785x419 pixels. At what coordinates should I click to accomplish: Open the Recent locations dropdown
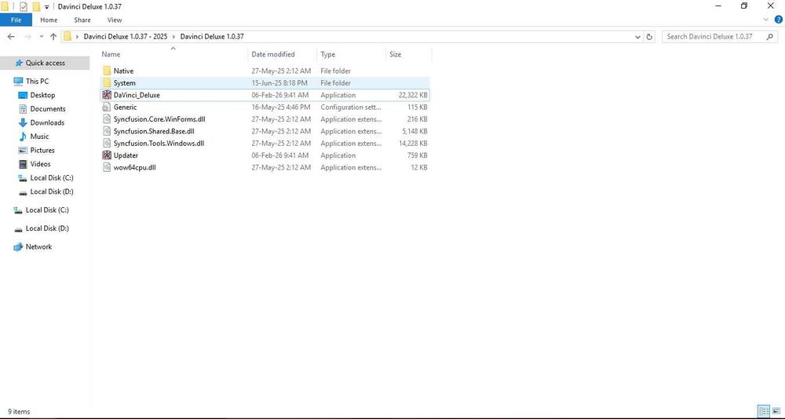pos(41,37)
